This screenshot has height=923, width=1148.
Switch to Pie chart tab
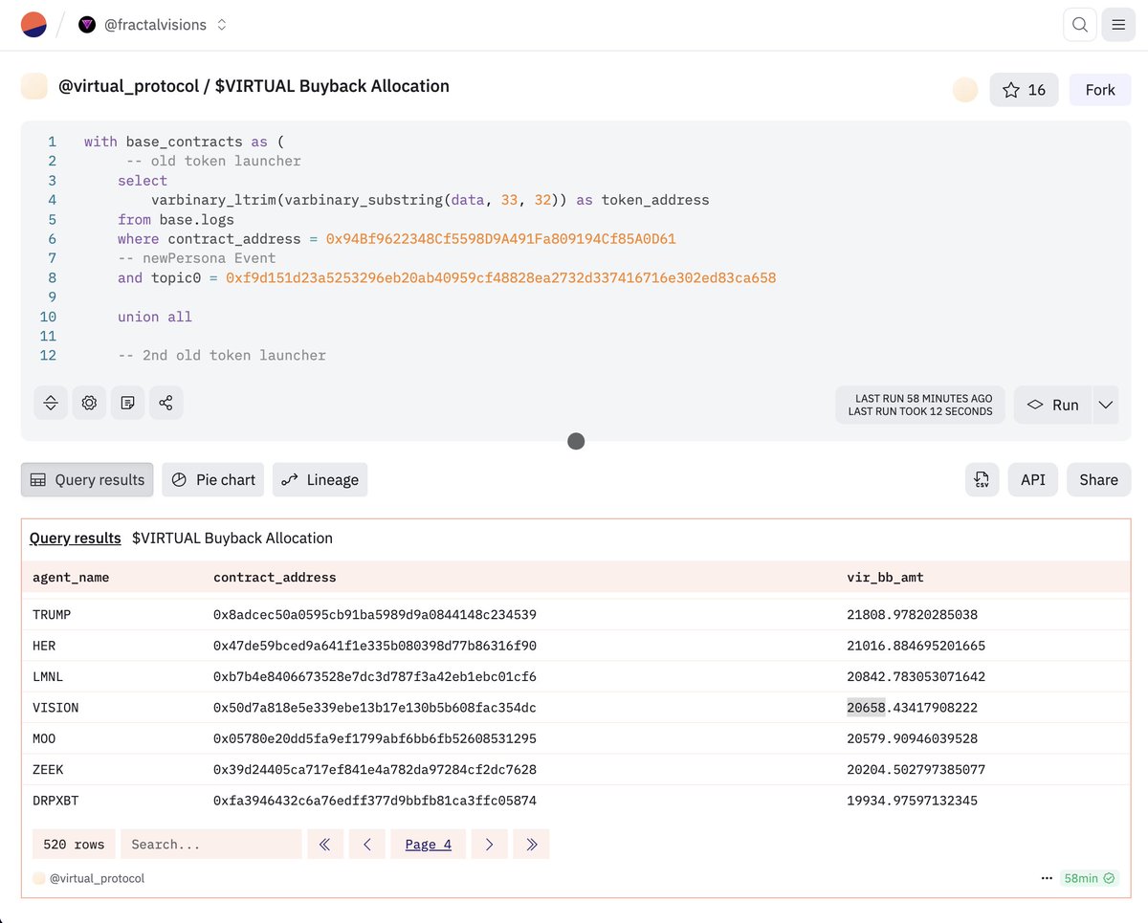(x=213, y=480)
